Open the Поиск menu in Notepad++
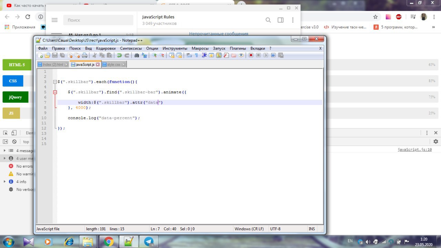Viewport: 441px width, 248px height. coord(75,48)
